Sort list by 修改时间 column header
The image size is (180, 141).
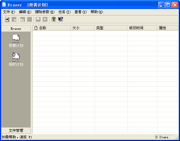pyautogui.click(x=142, y=28)
